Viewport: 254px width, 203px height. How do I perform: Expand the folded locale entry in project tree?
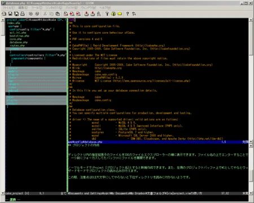[36, 68]
